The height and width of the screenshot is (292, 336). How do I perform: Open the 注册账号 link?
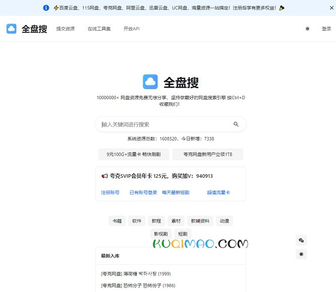tap(110, 192)
